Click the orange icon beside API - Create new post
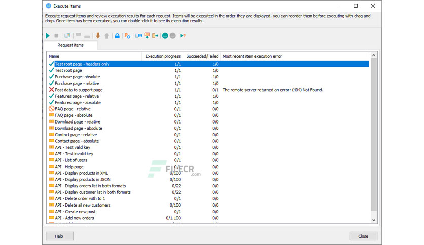 pyautogui.click(x=51, y=211)
